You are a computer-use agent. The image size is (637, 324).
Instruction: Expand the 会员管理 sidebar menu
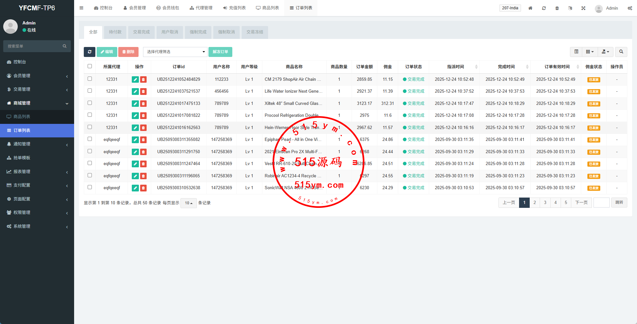coord(37,76)
